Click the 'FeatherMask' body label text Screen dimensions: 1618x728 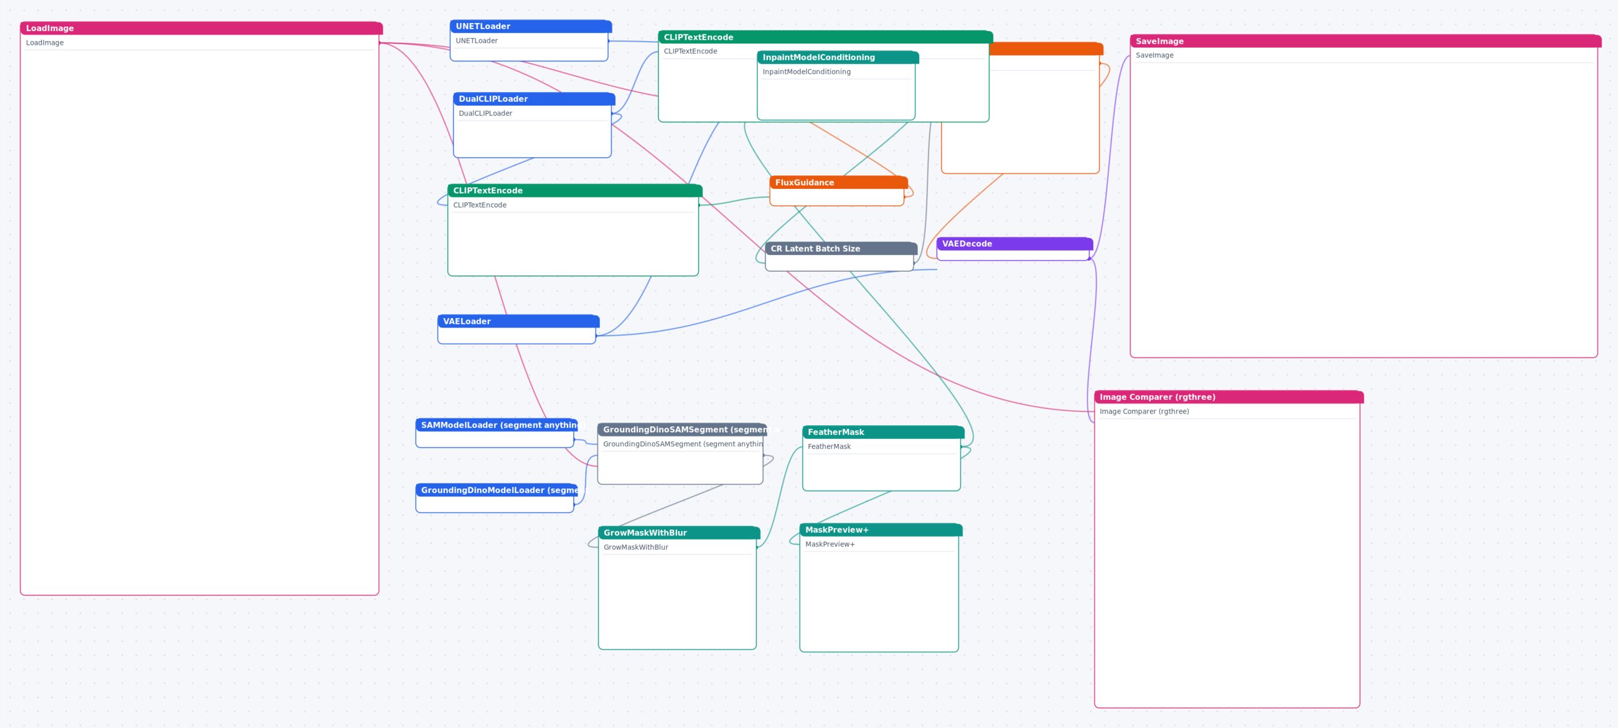(x=829, y=447)
